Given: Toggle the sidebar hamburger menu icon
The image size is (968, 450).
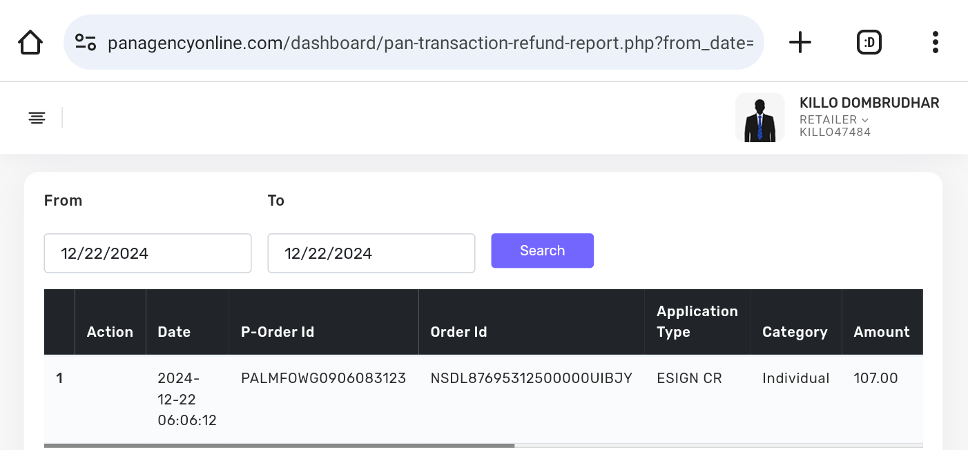Looking at the screenshot, I should (37, 118).
